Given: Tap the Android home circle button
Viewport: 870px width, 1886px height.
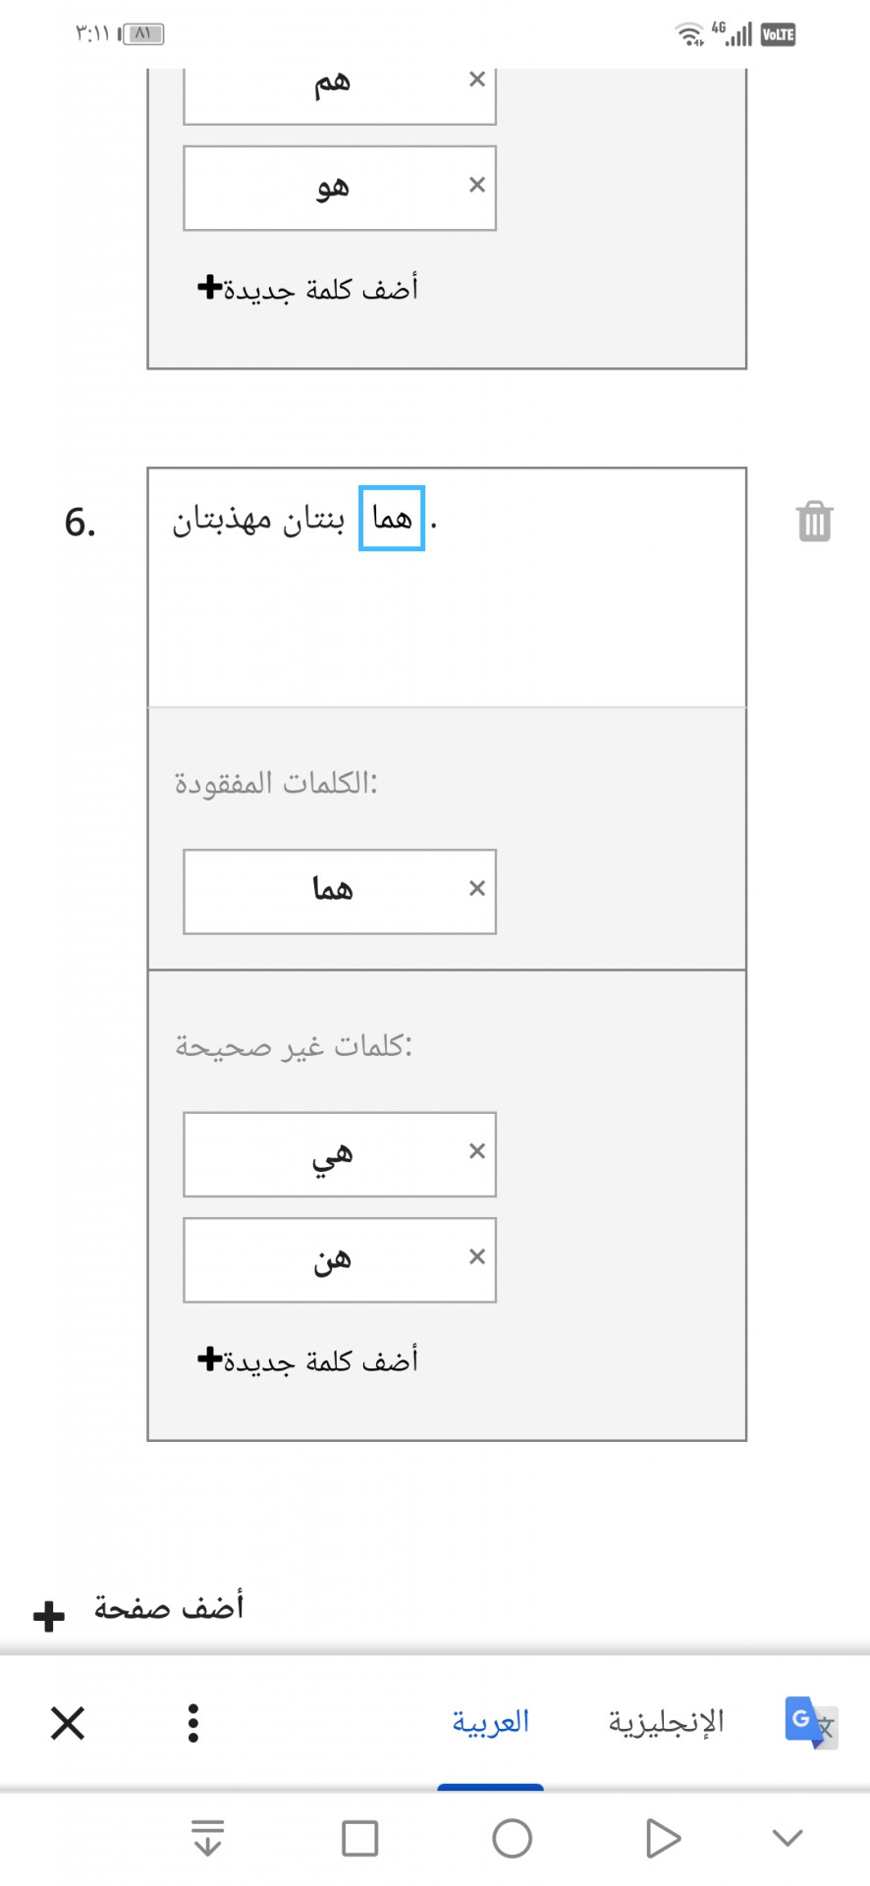Looking at the screenshot, I should pyautogui.click(x=512, y=1838).
